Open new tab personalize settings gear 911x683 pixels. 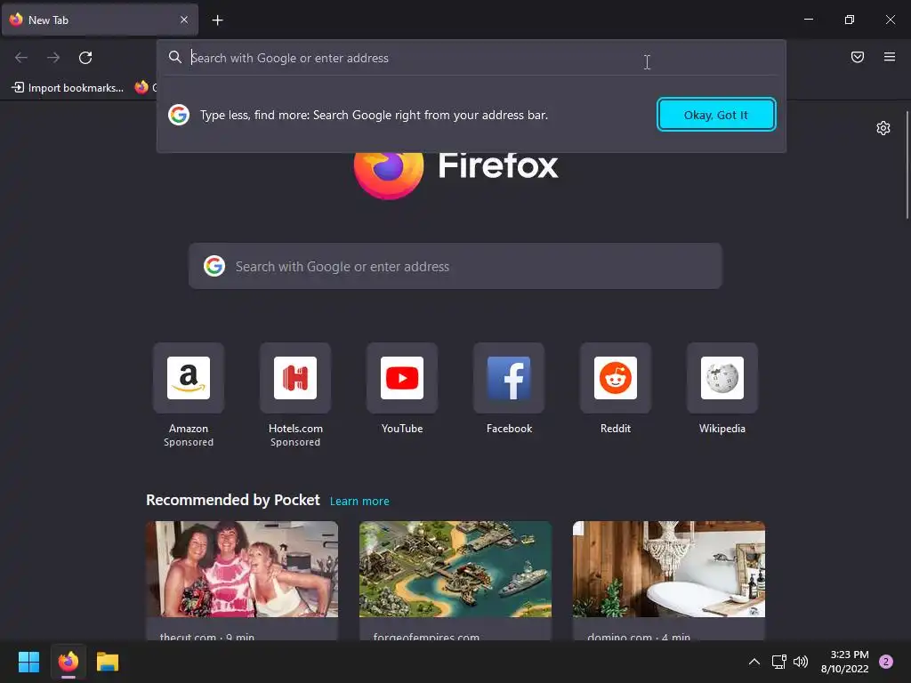[883, 128]
